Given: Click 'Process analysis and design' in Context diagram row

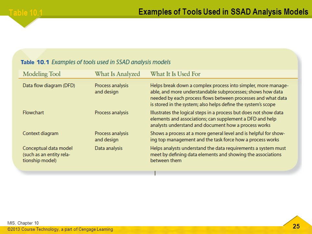Looking at the screenshot, I should click(111, 136).
